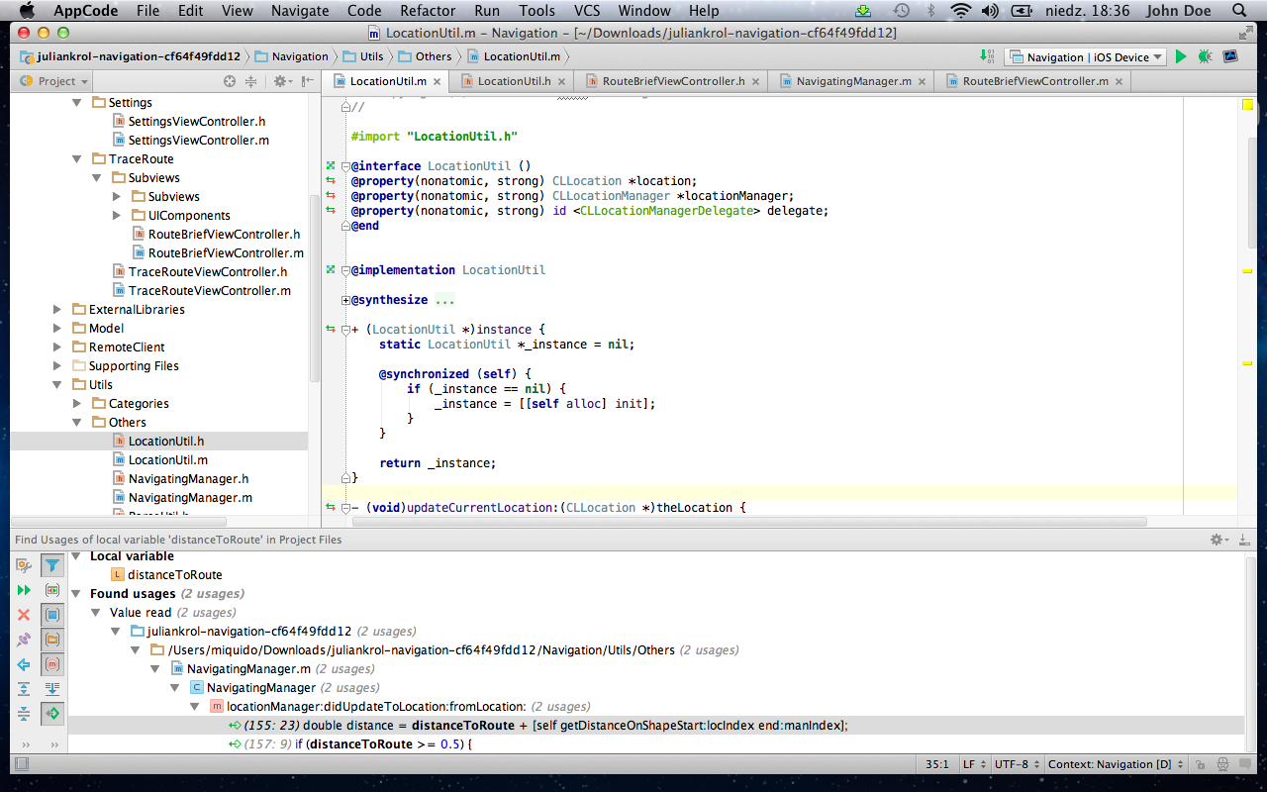The image size is (1267, 792).
Task: Hide the Project tool window
Action: (x=308, y=81)
